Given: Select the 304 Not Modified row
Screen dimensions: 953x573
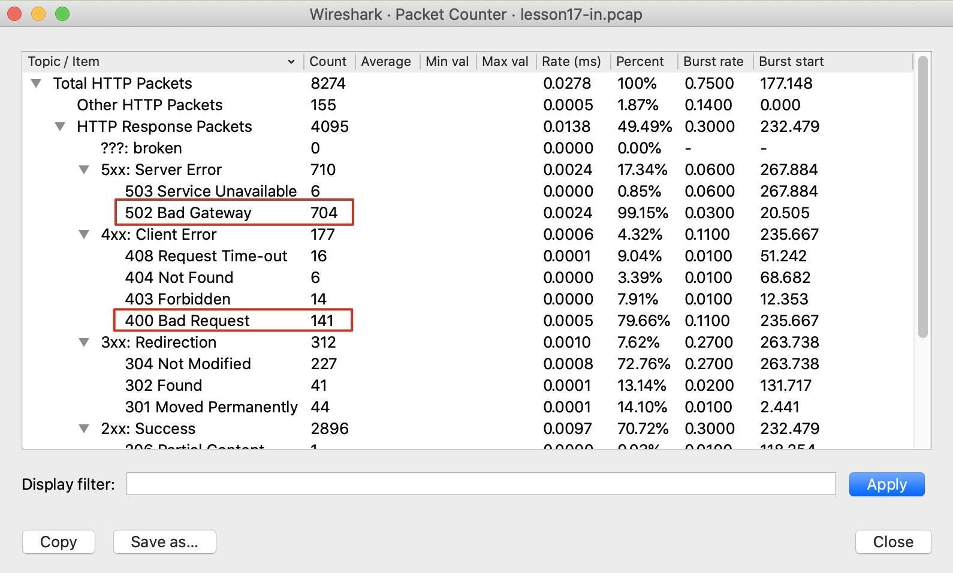Looking at the screenshot, I should point(188,364).
